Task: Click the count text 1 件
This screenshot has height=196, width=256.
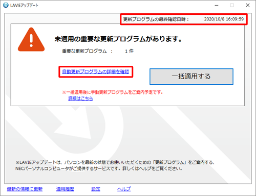Action: [129, 51]
